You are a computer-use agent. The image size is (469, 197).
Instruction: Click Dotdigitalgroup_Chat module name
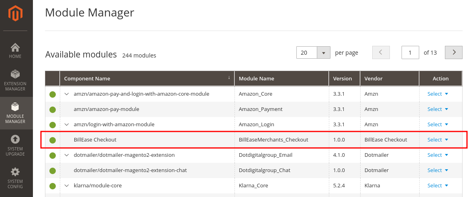(264, 170)
